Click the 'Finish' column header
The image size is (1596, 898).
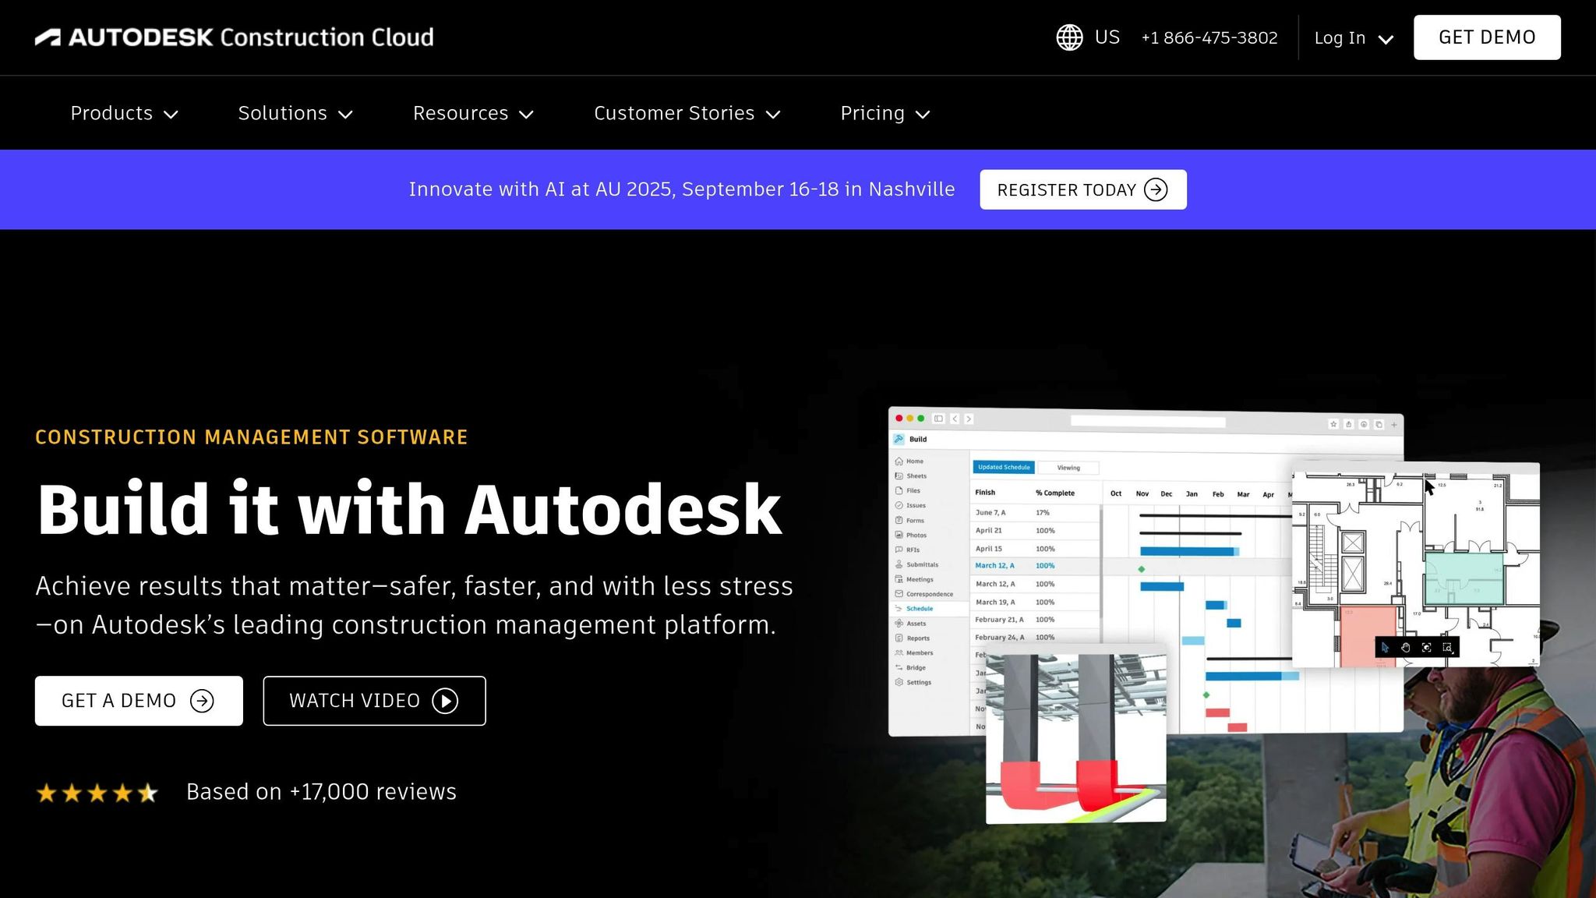(x=985, y=493)
